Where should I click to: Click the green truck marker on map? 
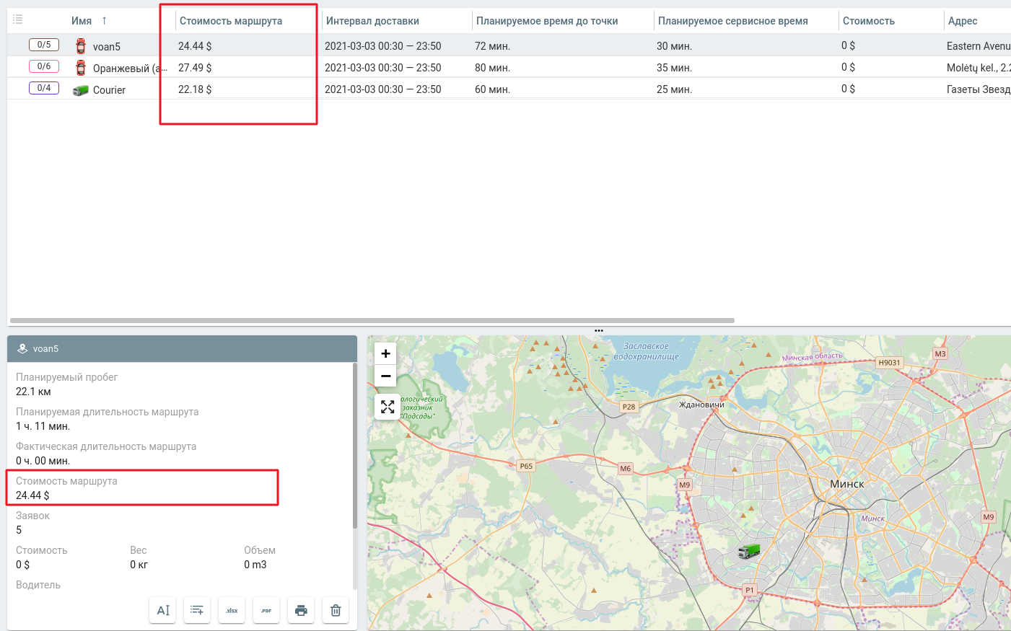(749, 552)
